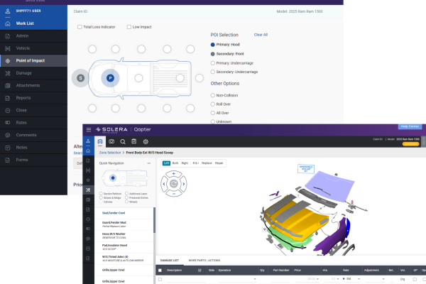The width and height of the screenshot is (426, 284).
Task: Click the Rates sidebar icon
Action: click(x=7, y=122)
